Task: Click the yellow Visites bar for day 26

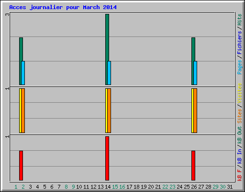Action: click(x=192, y=110)
